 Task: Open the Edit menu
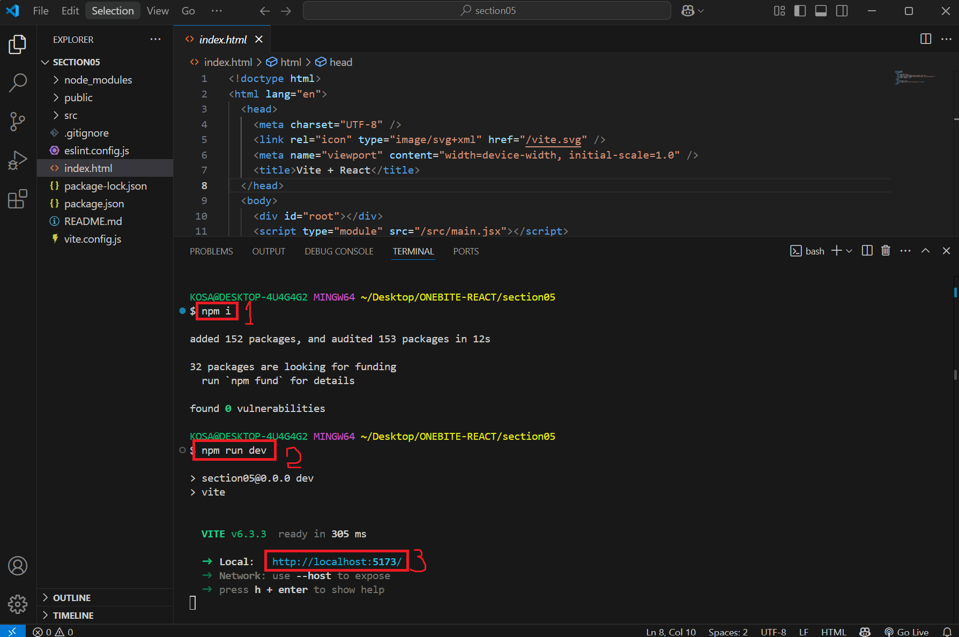click(x=70, y=11)
